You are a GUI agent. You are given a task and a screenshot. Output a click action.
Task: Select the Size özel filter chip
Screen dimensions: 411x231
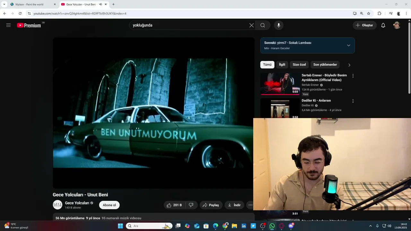point(299,65)
